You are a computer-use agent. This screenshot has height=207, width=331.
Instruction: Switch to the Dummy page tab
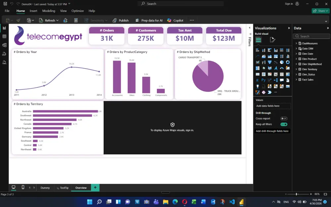point(45,187)
